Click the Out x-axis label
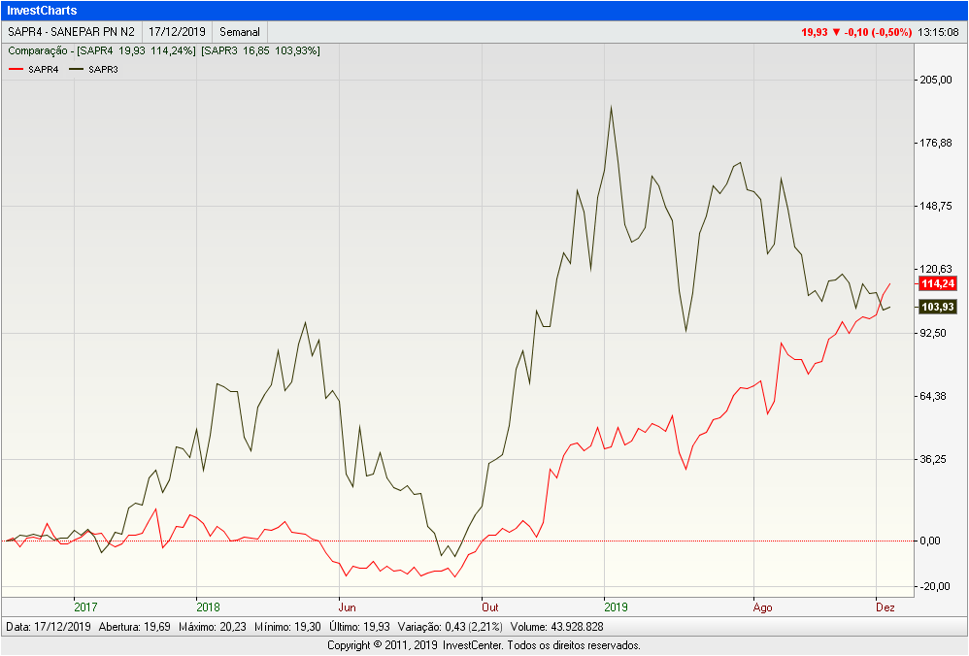 [490, 607]
